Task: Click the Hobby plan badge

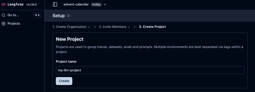Action: pyautogui.click(x=96, y=4)
